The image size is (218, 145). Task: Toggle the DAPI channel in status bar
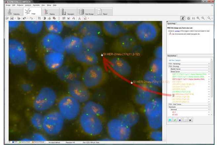[x=15, y=142]
